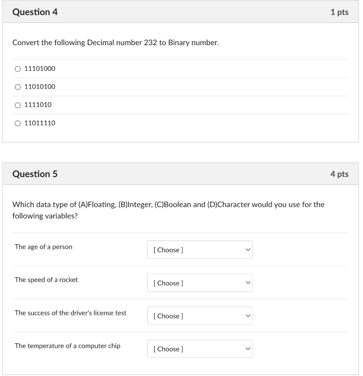Click the chevron for computer chip temperature
Image resolution: width=363 pixels, height=376 pixels.
[x=248, y=349]
